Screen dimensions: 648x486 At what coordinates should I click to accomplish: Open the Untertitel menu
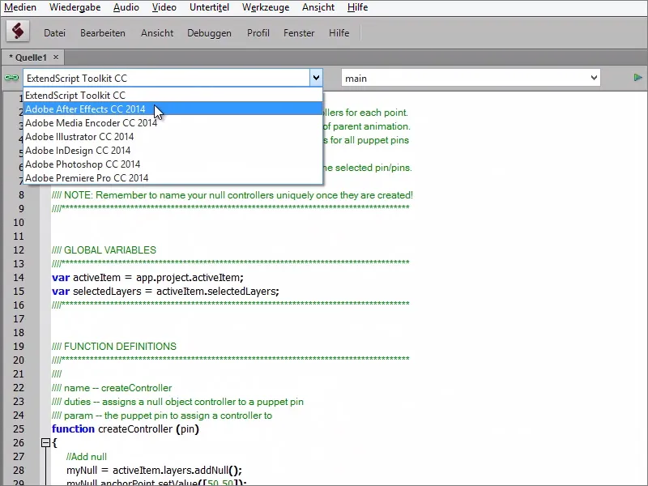(209, 7)
